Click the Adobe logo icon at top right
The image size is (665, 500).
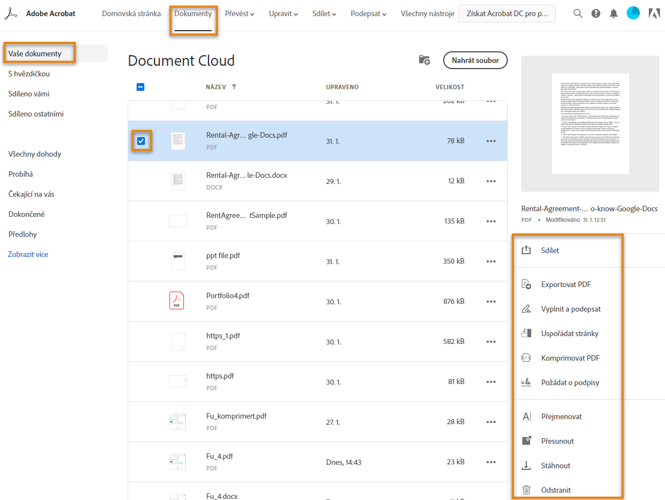coord(654,13)
